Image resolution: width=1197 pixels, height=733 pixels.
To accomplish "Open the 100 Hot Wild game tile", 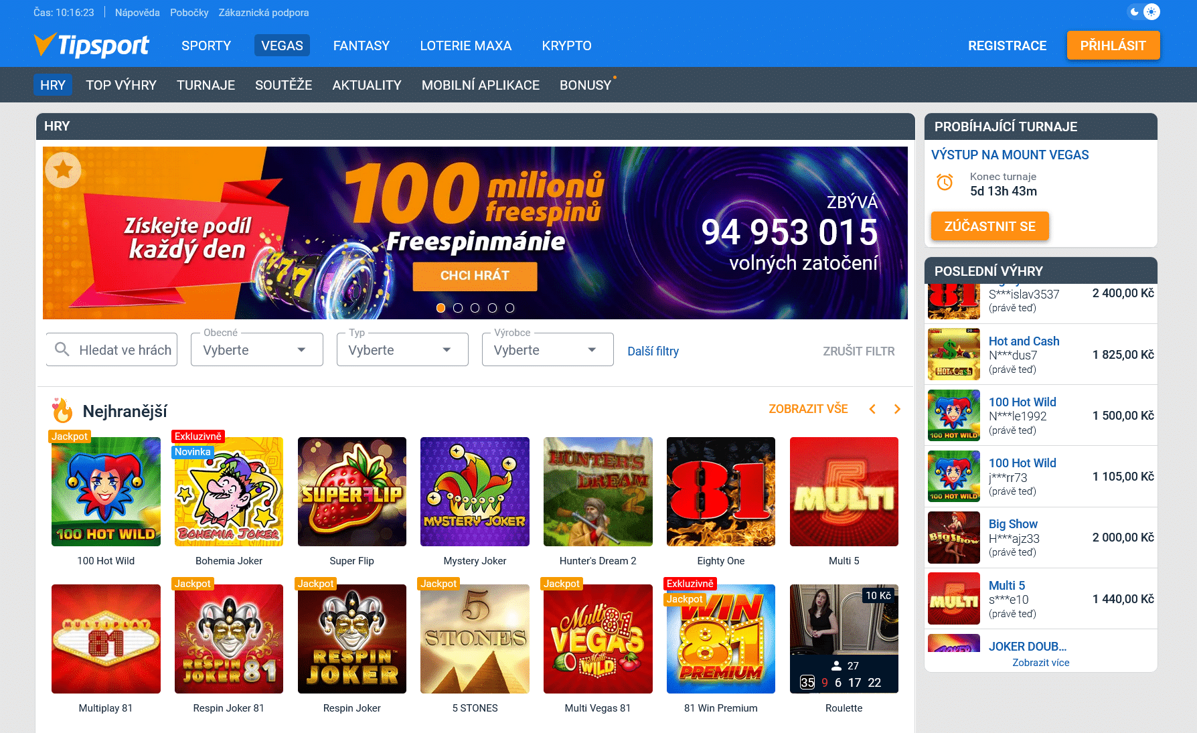I will [x=106, y=491].
